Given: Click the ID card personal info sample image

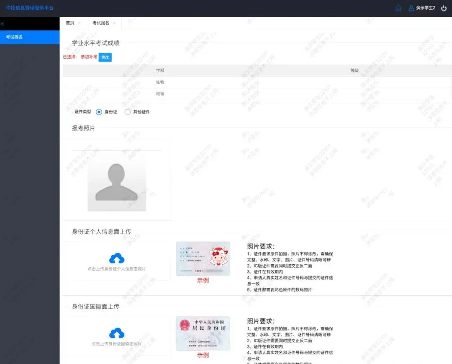Looking at the screenshot, I should click(203, 258).
